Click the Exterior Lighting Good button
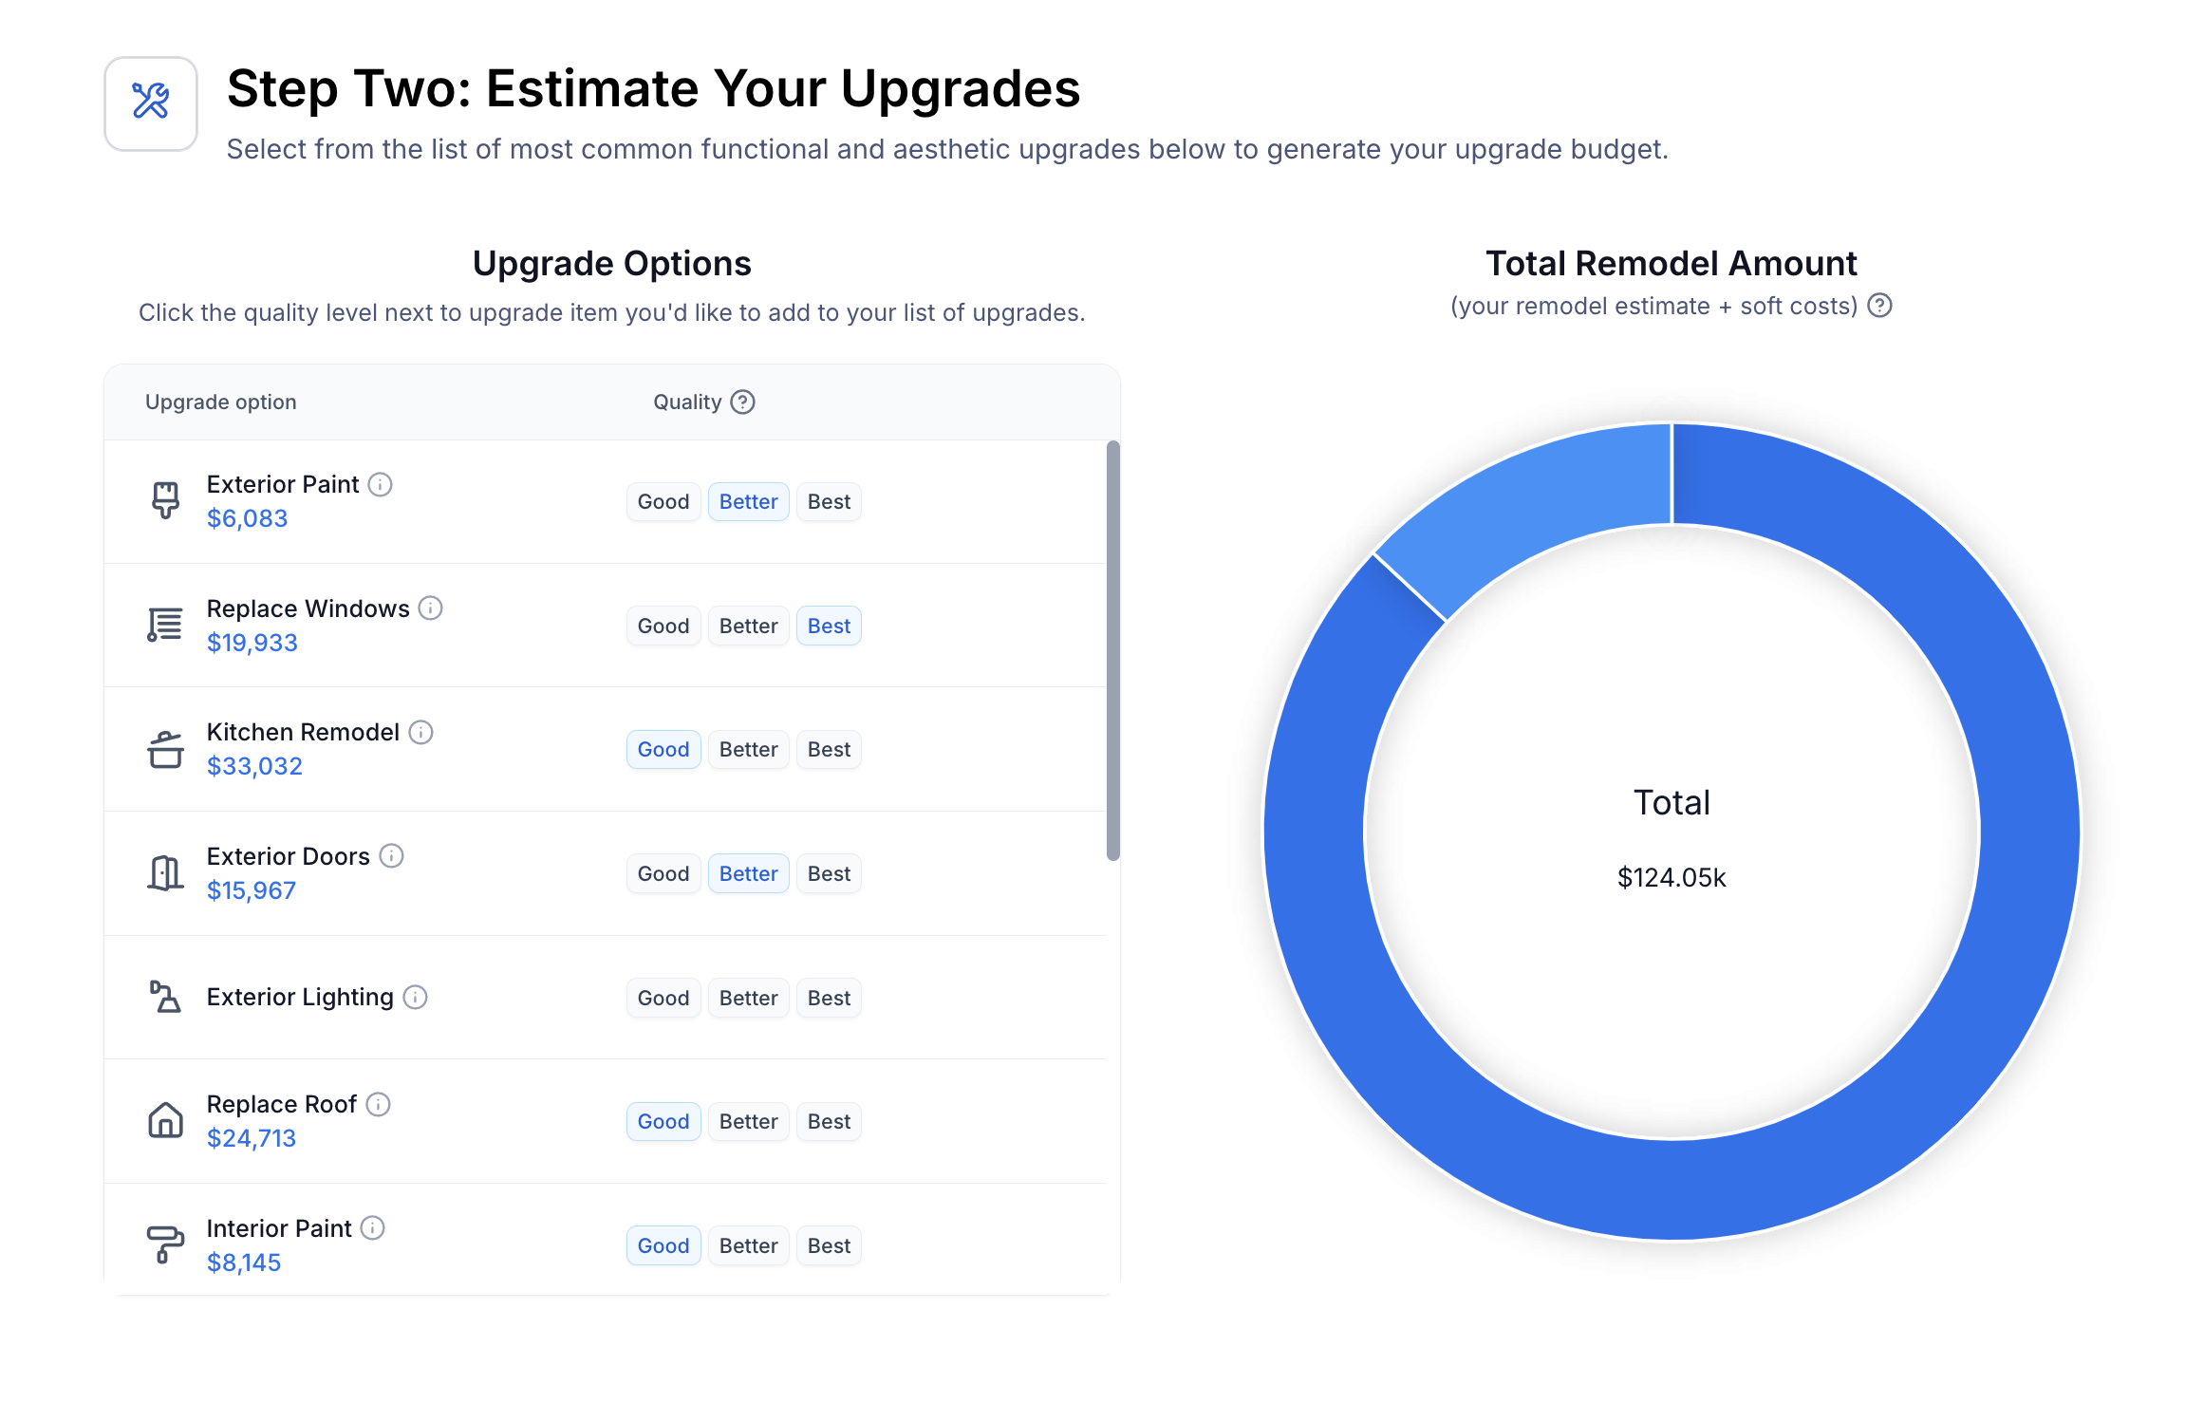This screenshot has height=1403, width=2204. [663, 999]
